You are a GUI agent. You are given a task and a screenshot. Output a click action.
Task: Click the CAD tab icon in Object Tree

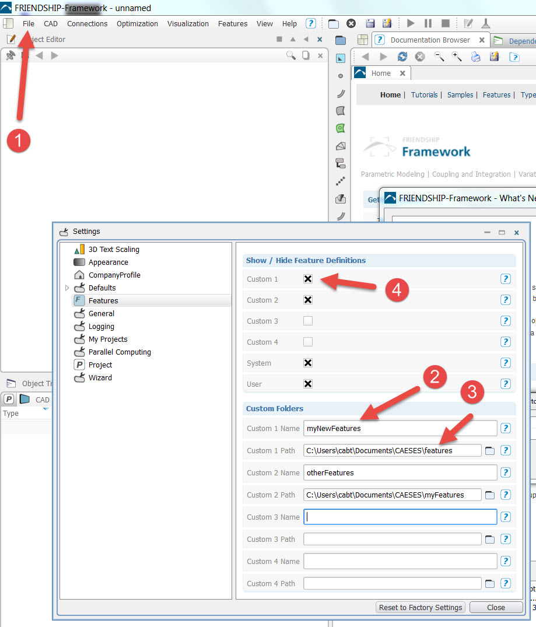coord(25,399)
